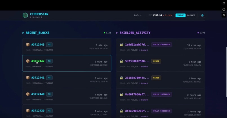Click lock icon beside 1e9d61aab77d transaction

(122, 44)
